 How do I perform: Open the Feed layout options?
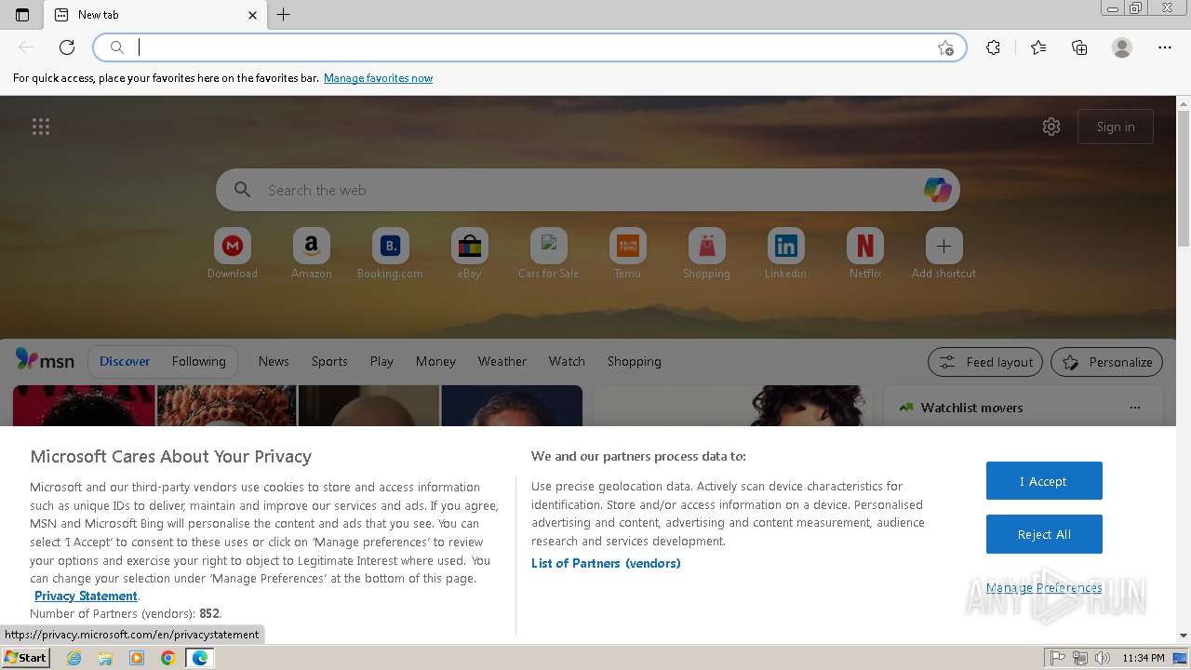pos(986,362)
